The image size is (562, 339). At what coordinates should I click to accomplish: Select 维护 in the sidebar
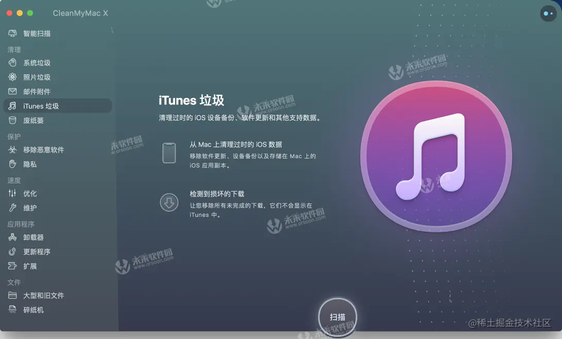[57, 208]
